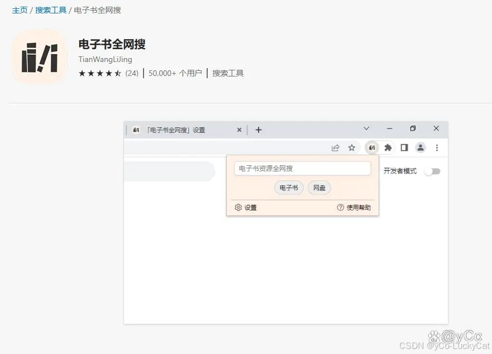Click the extension screenshot thumbnail

click(x=286, y=223)
